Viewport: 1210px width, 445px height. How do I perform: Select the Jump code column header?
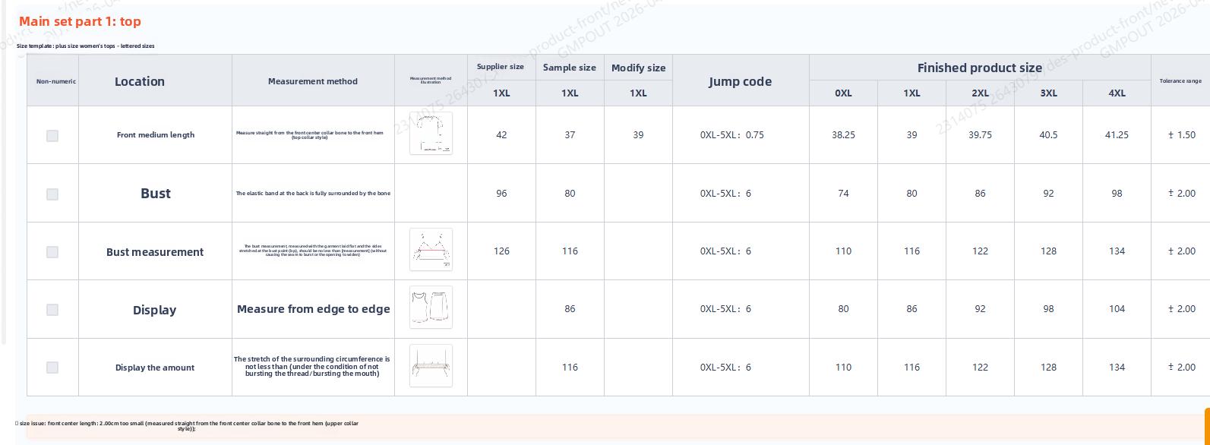(x=740, y=81)
